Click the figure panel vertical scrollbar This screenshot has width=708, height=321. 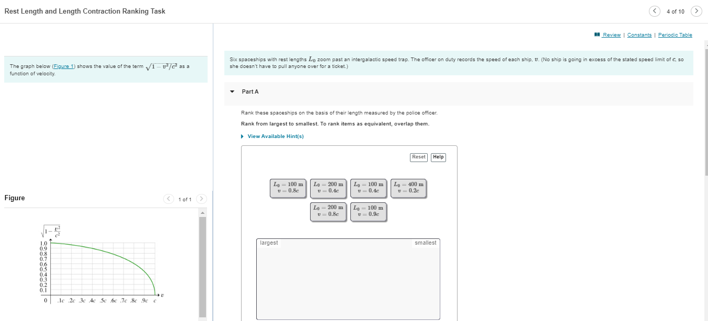(x=203, y=267)
